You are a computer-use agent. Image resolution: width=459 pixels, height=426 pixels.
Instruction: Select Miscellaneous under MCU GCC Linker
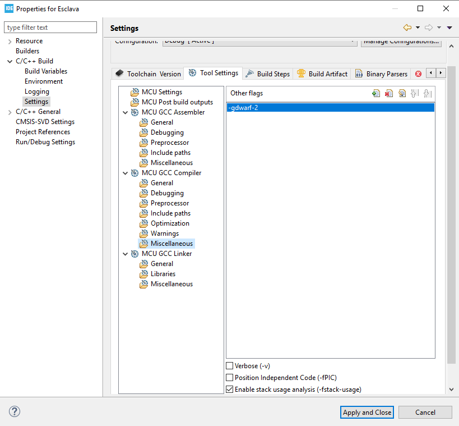[171, 284]
